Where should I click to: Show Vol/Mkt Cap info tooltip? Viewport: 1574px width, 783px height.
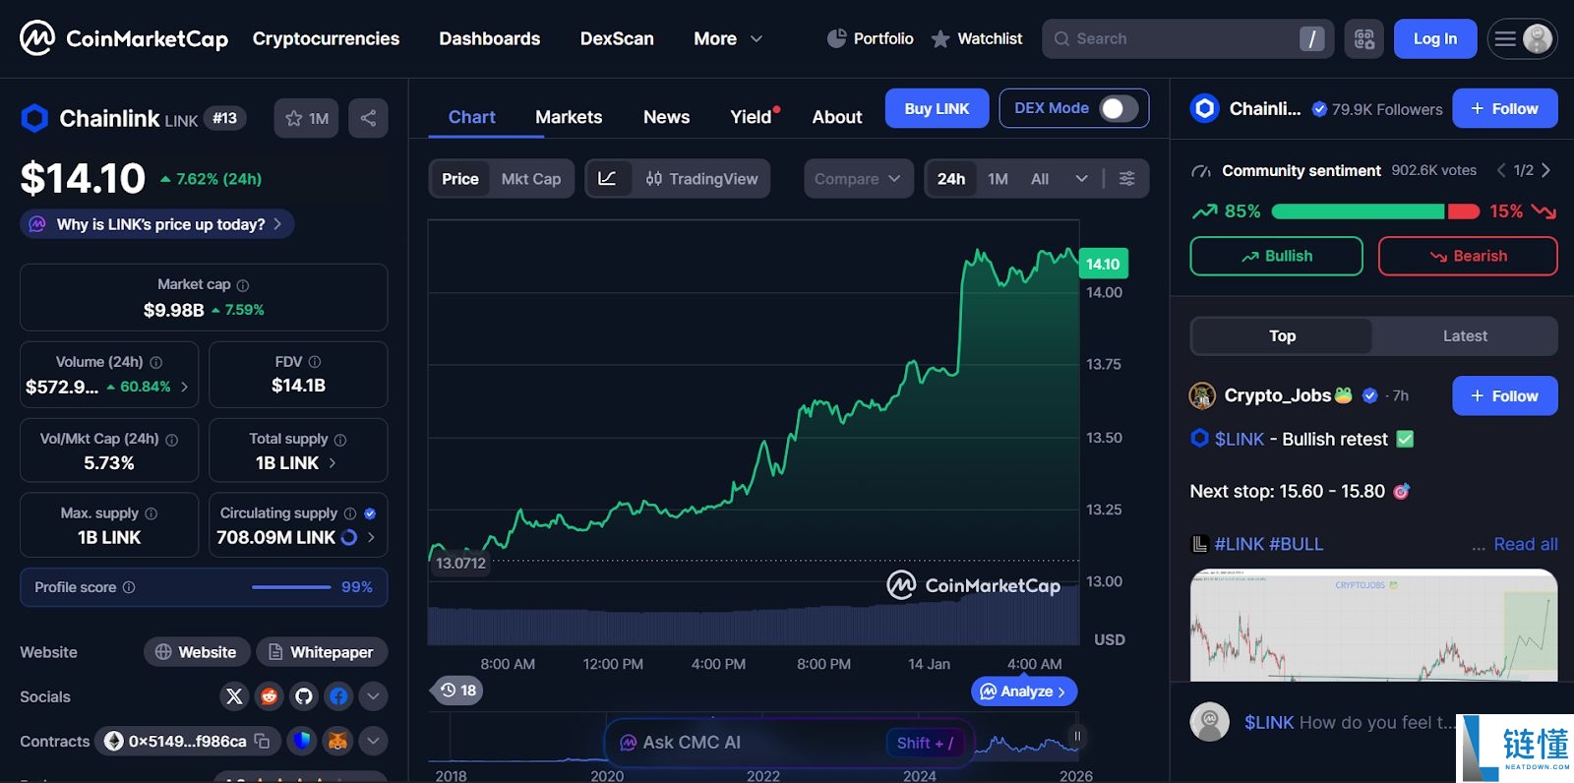tap(172, 440)
